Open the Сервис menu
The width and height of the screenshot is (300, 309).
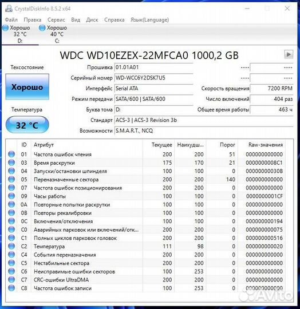[x=56, y=19]
